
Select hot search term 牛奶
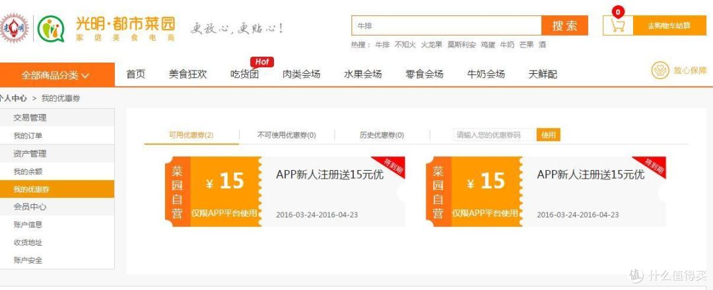tap(507, 45)
